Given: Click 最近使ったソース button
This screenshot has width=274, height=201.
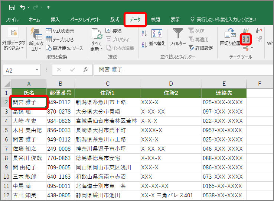Looking at the screenshot, I should (64, 48).
